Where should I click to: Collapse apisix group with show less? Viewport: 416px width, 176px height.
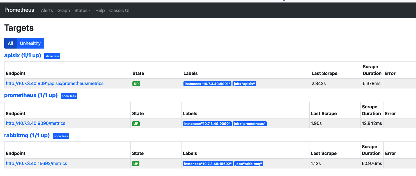coord(52,56)
